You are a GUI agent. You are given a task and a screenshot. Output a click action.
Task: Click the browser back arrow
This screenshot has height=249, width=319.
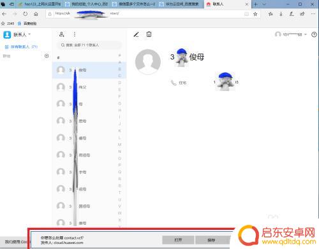coord(4,14)
